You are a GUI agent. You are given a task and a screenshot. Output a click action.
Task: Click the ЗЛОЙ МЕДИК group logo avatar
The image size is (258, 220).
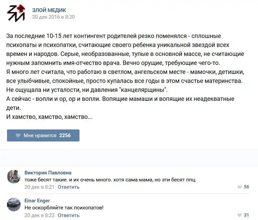(15, 14)
